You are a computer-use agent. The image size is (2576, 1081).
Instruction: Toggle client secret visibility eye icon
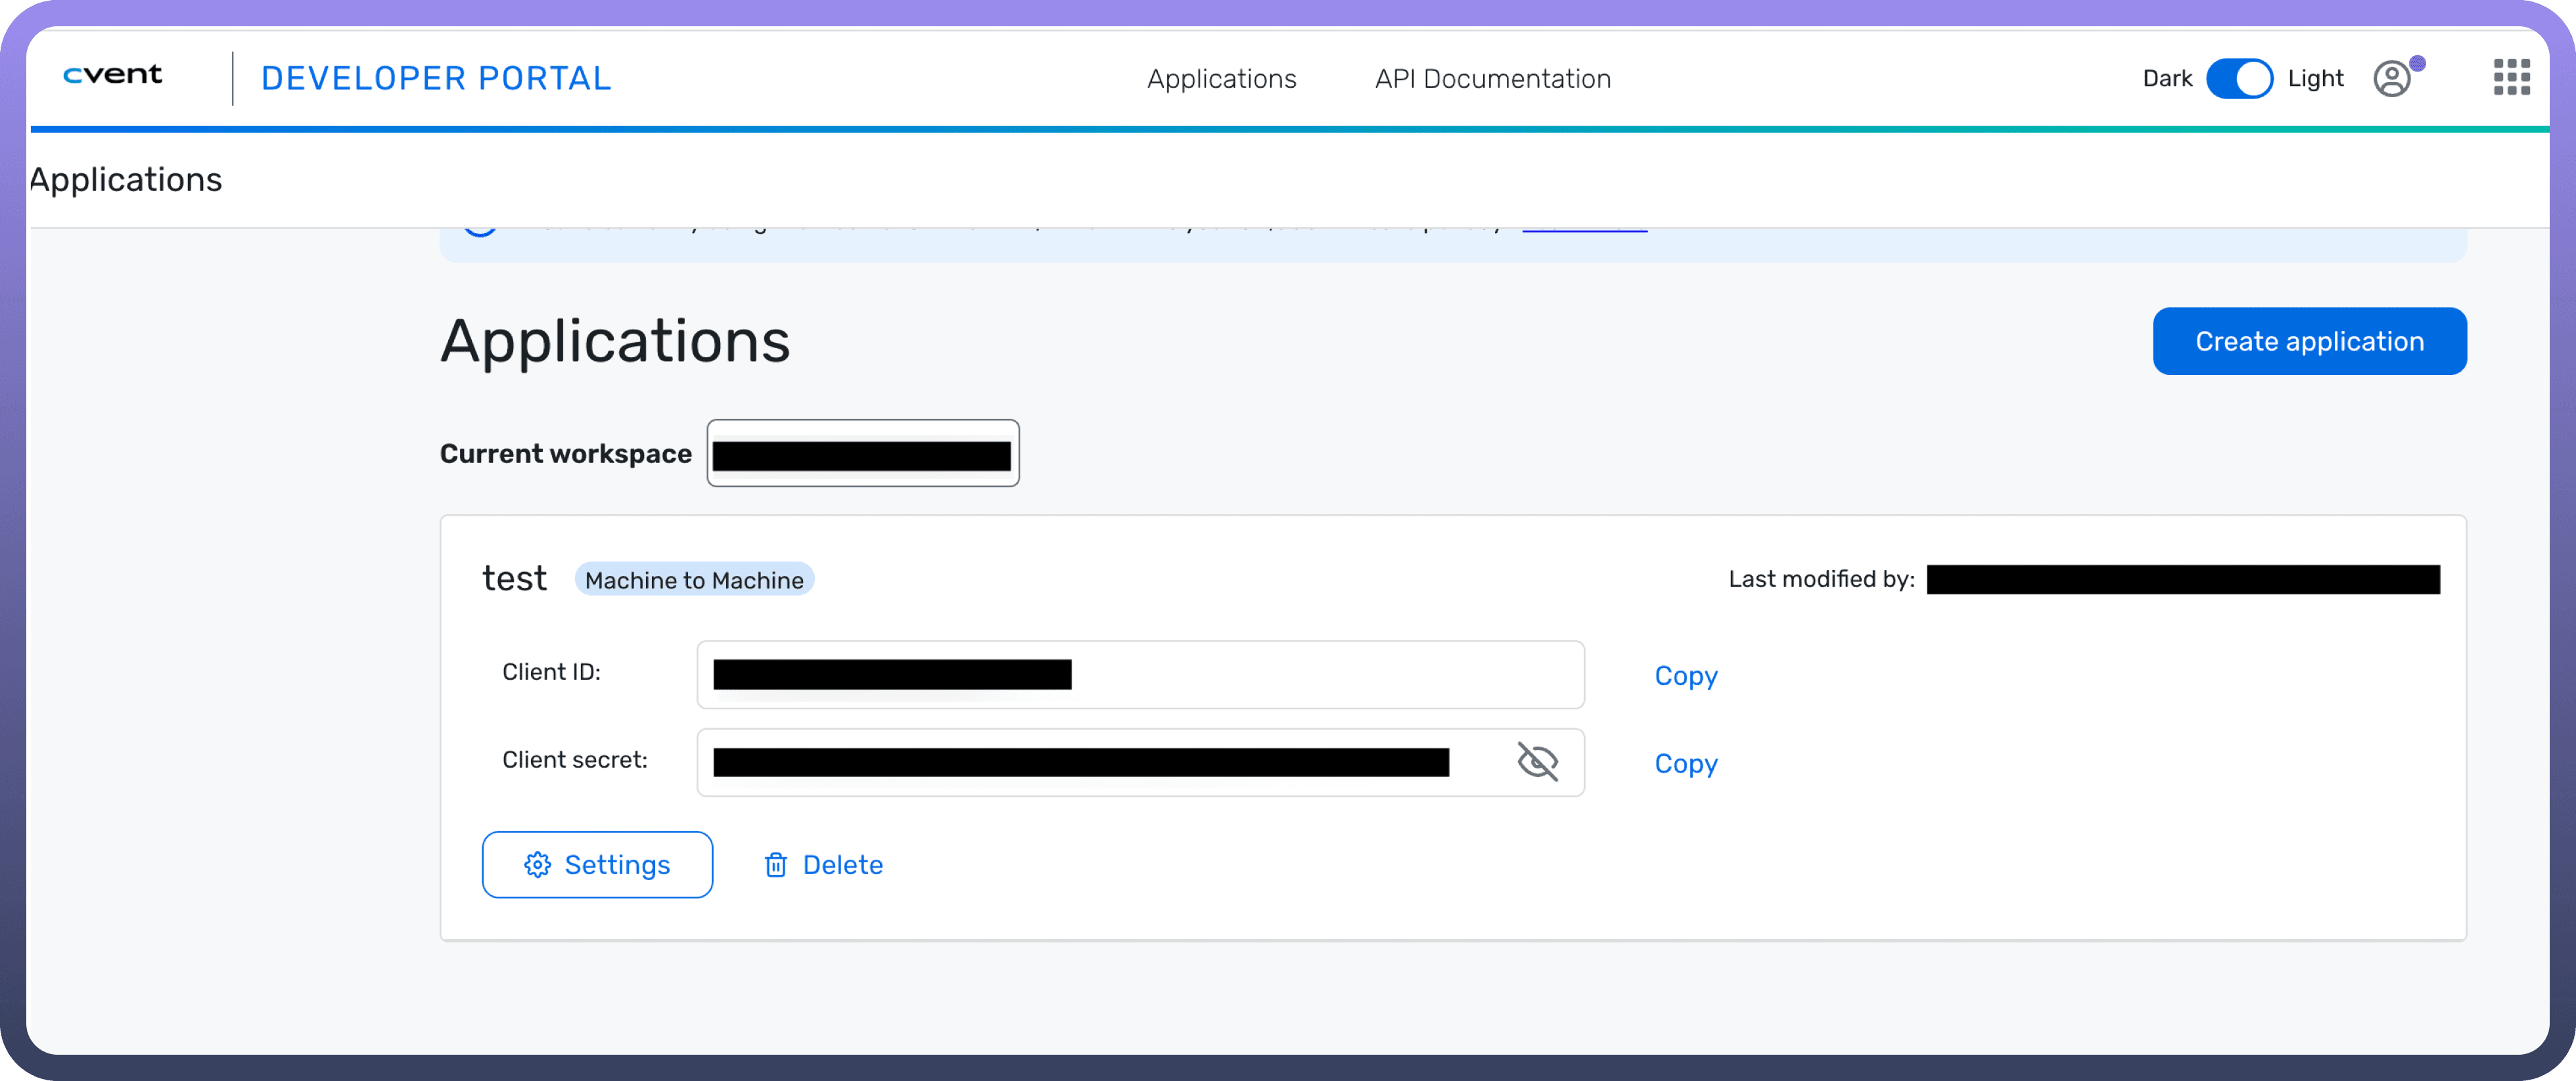pos(1537,762)
